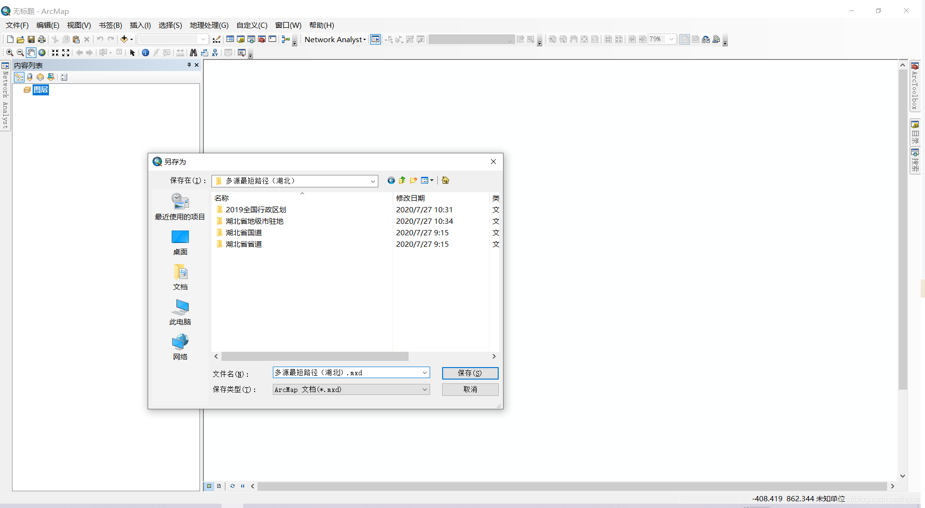Open the Python window icon
The image size is (925, 508).
click(x=272, y=39)
